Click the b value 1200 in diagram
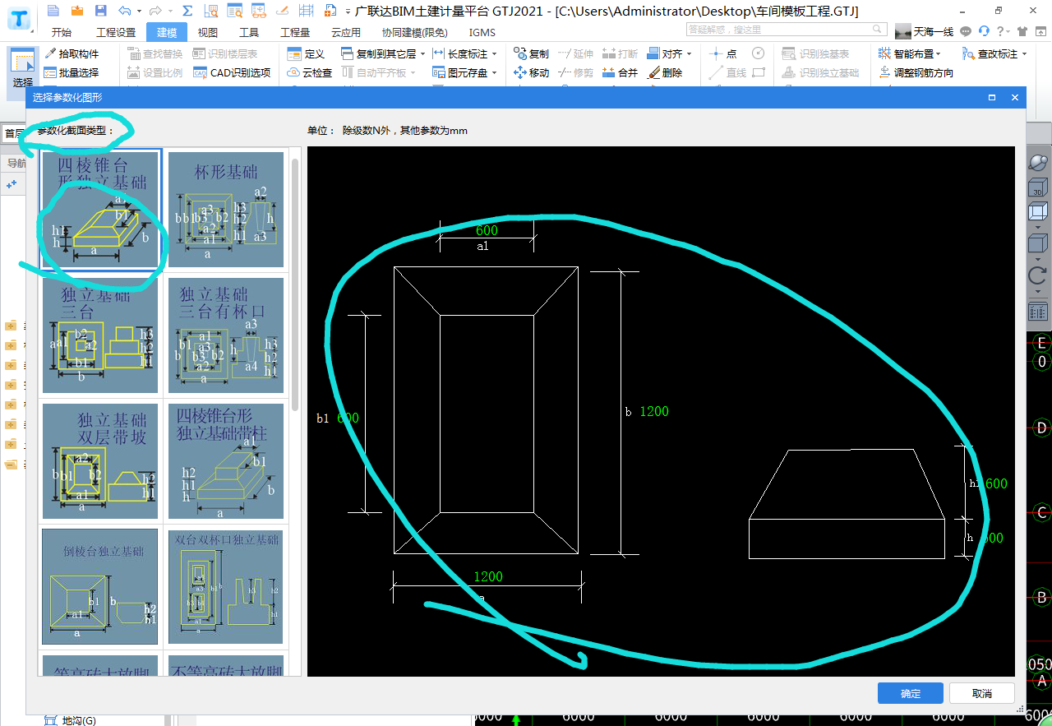 [x=654, y=411]
